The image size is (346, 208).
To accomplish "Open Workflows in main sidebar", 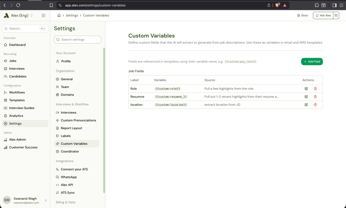I will (x=25, y=92).
